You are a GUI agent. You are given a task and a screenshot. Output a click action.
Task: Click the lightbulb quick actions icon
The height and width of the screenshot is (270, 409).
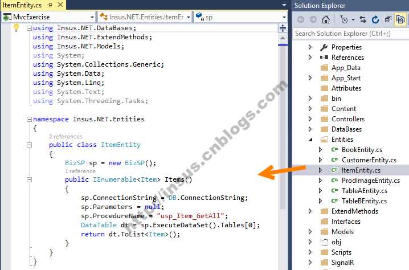coord(16,28)
